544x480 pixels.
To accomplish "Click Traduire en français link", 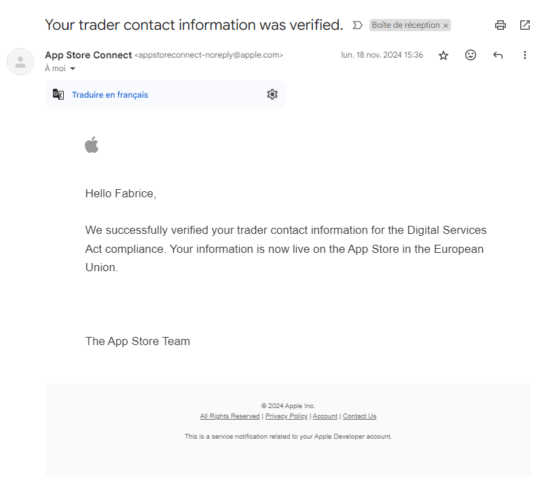I will (x=111, y=94).
